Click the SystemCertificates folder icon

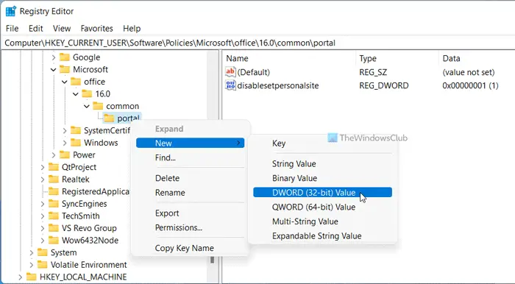click(x=76, y=131)
